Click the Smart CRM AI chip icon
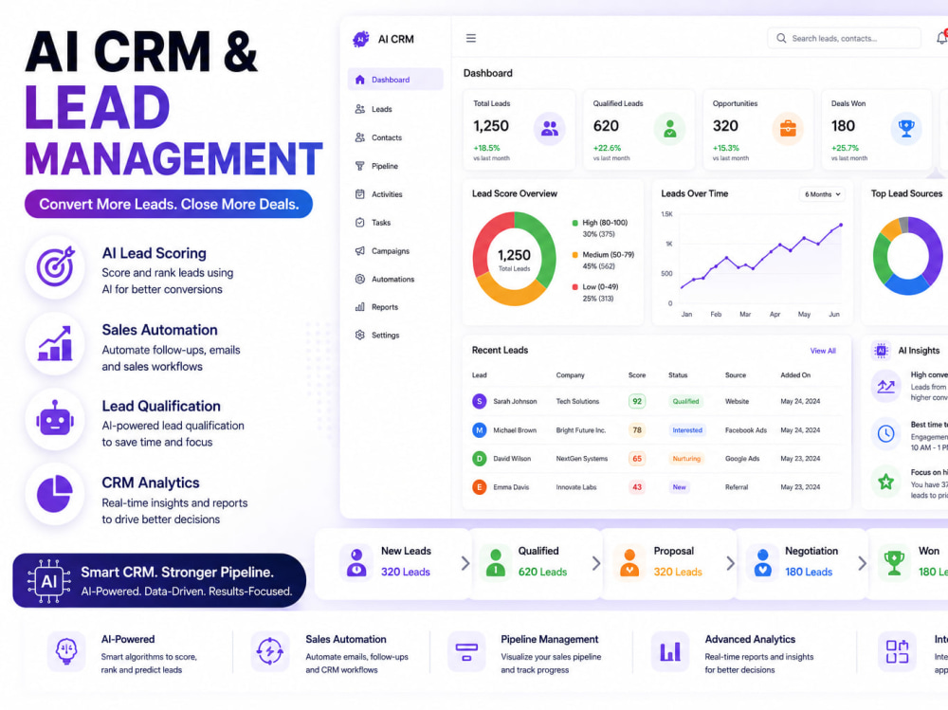This screenshot has width=948, height=710. [49, 581]
